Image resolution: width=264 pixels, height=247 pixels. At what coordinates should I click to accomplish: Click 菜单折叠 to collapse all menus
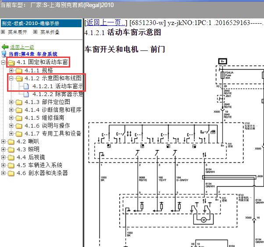coord(50,32)
